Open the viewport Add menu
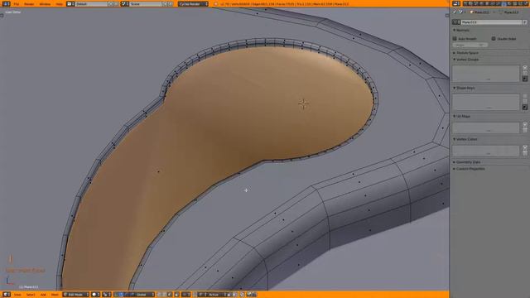 pyautogui.click(x=43, y=295)
